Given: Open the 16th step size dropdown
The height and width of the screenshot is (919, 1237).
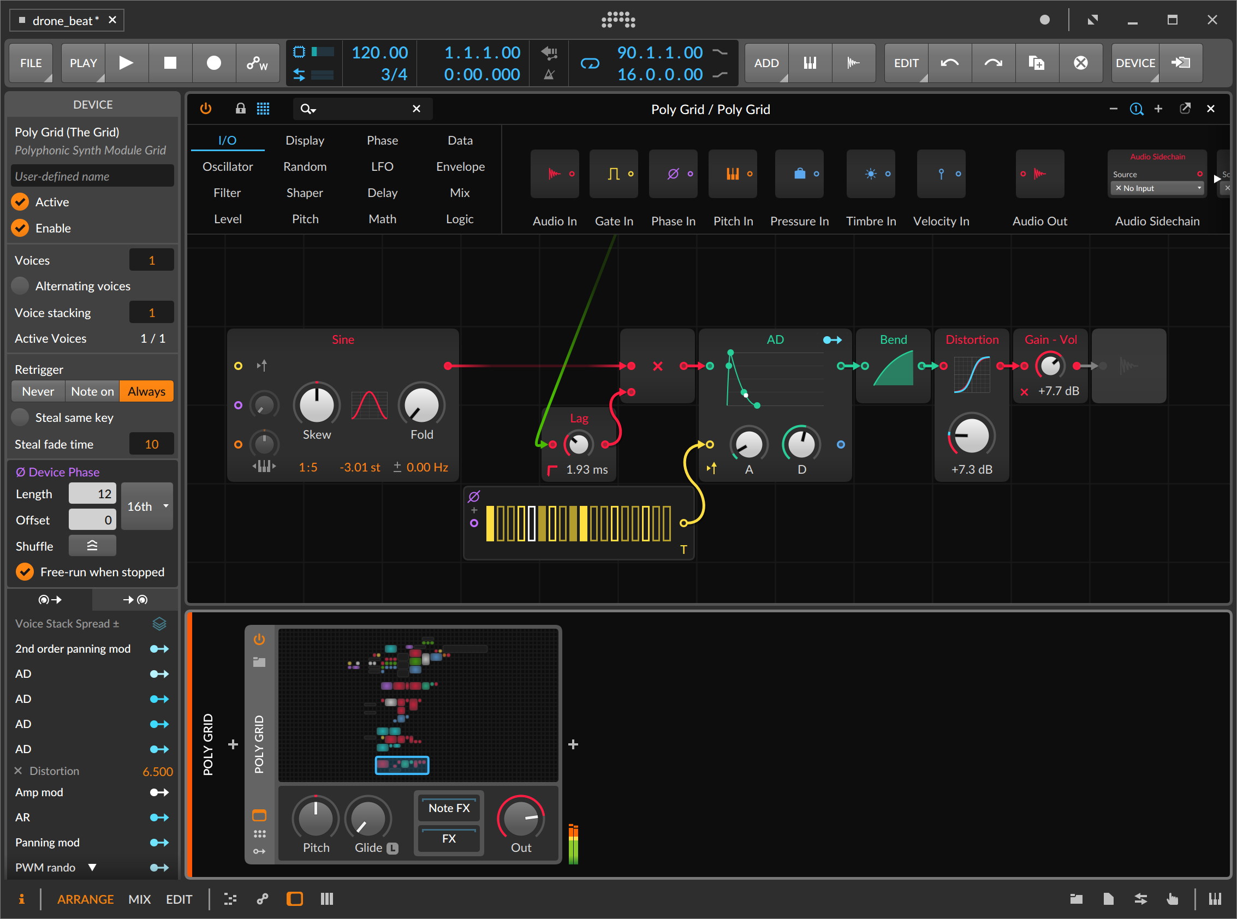Looking at the screenshot, I should 147,506.
